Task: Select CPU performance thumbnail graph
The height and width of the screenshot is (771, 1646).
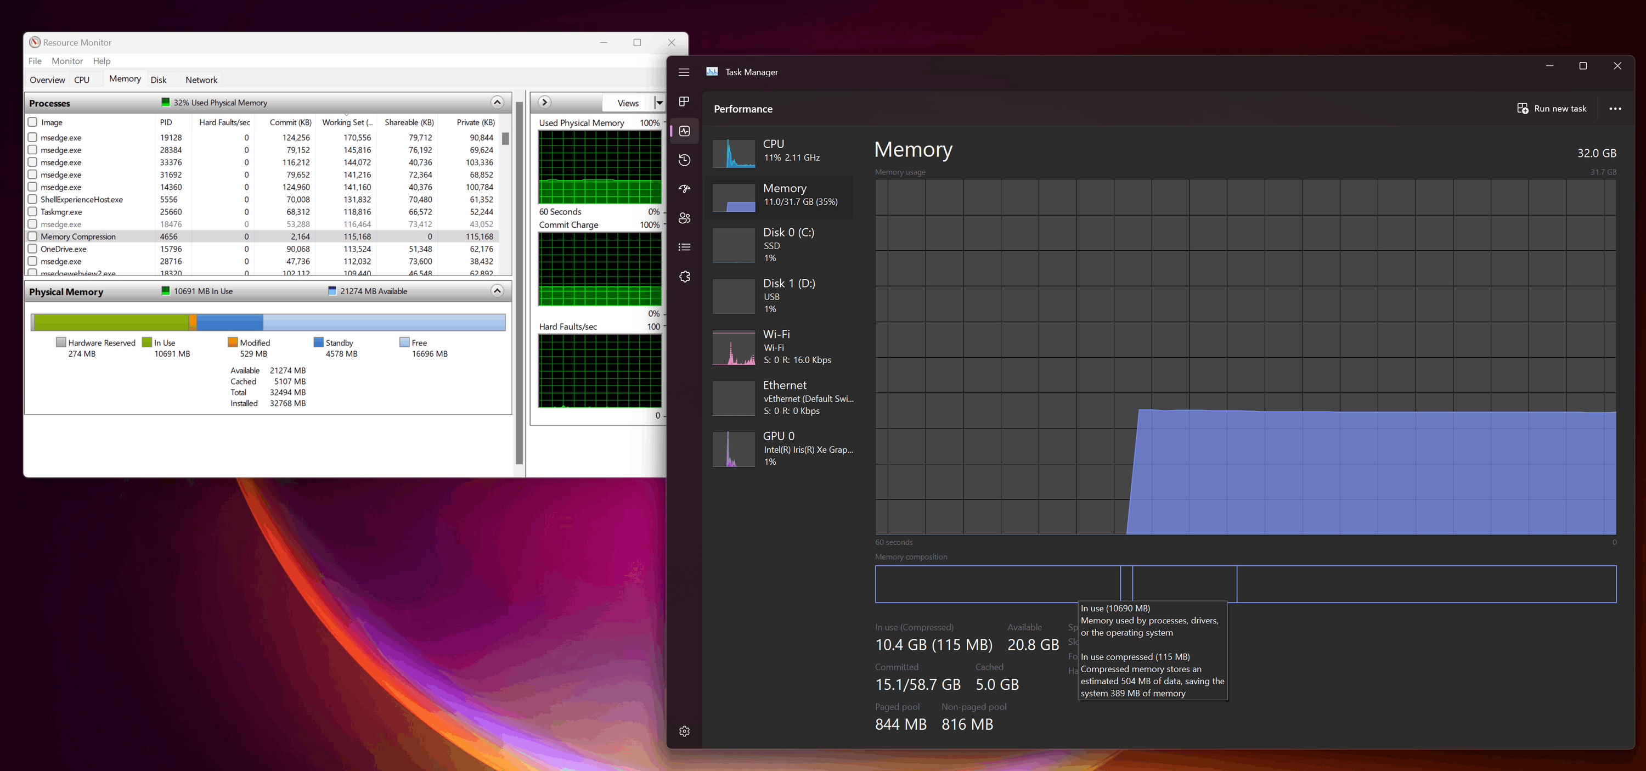Action: click(x=734, y=154)
